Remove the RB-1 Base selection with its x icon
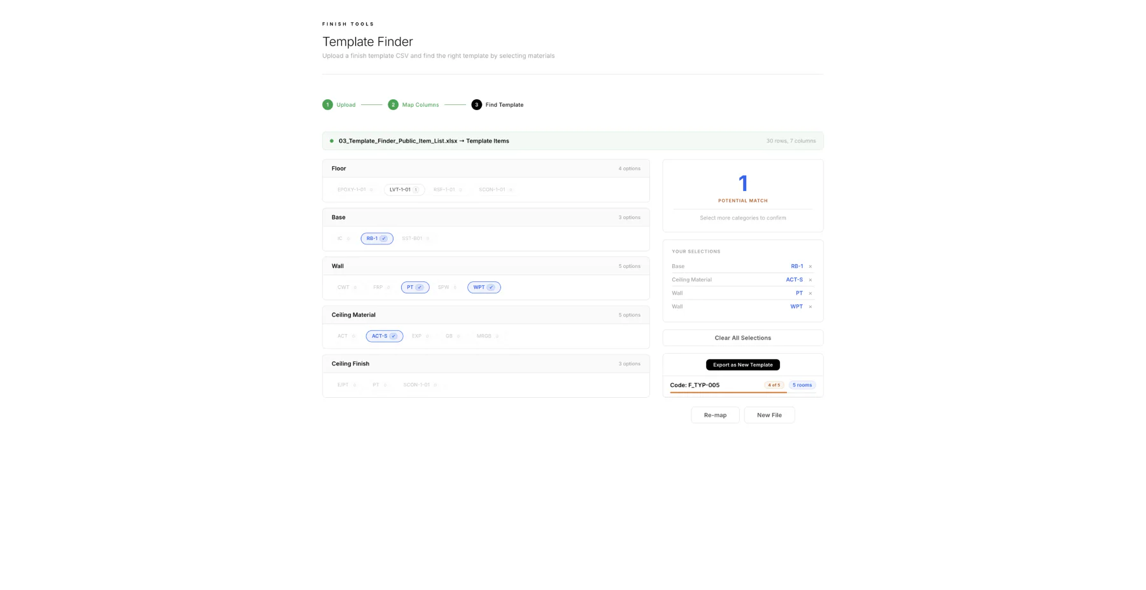This screenshot has width=1146, height=590. click(810, 266)
